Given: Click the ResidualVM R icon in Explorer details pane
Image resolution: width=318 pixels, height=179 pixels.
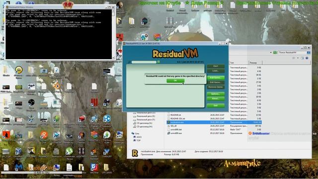Looking at the screenshot, I should (135, 153).
